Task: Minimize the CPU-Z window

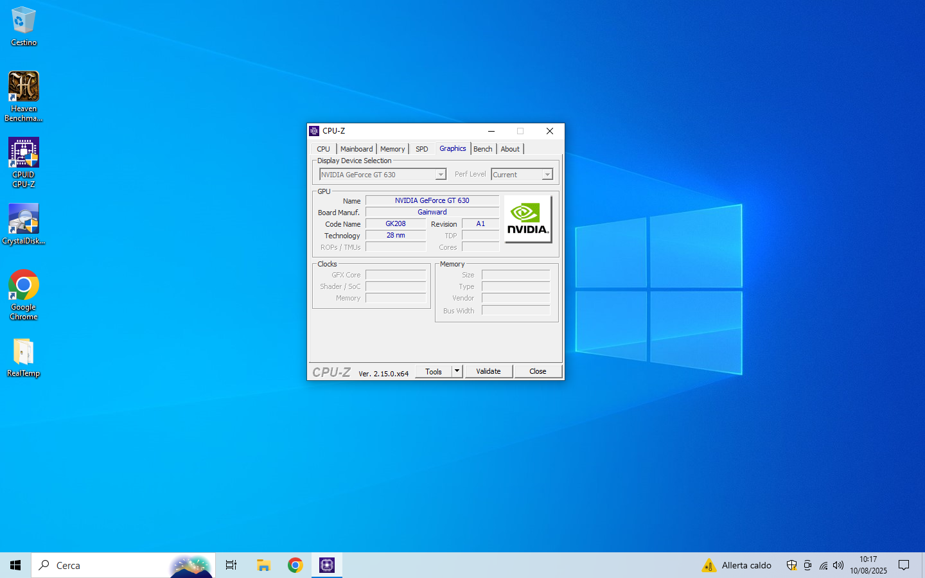Action: click(x=491, y=131)
